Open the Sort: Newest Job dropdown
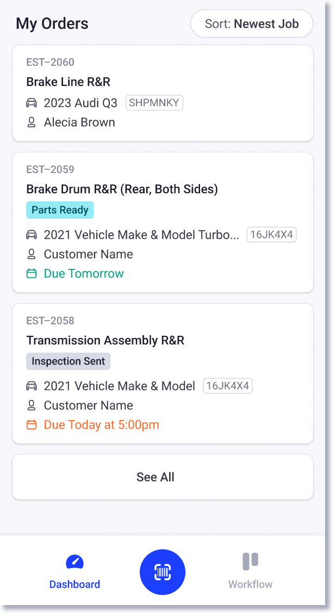 click(x=251, y=23)
